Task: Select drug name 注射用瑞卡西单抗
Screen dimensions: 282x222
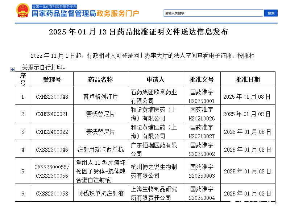Action: click(100, 149)
